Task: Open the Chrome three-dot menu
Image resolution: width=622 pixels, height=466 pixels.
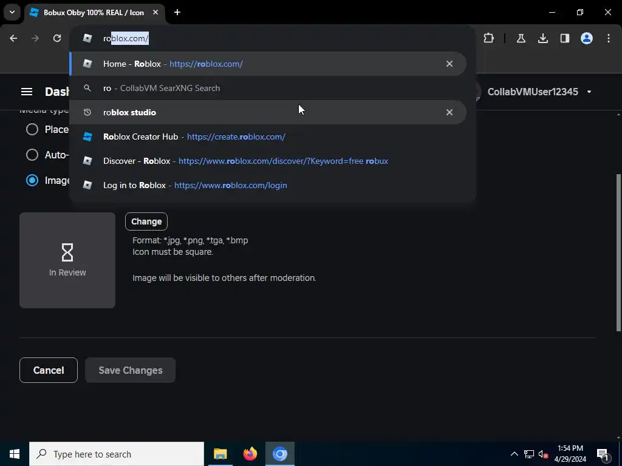Action: [x=609, y=38]
